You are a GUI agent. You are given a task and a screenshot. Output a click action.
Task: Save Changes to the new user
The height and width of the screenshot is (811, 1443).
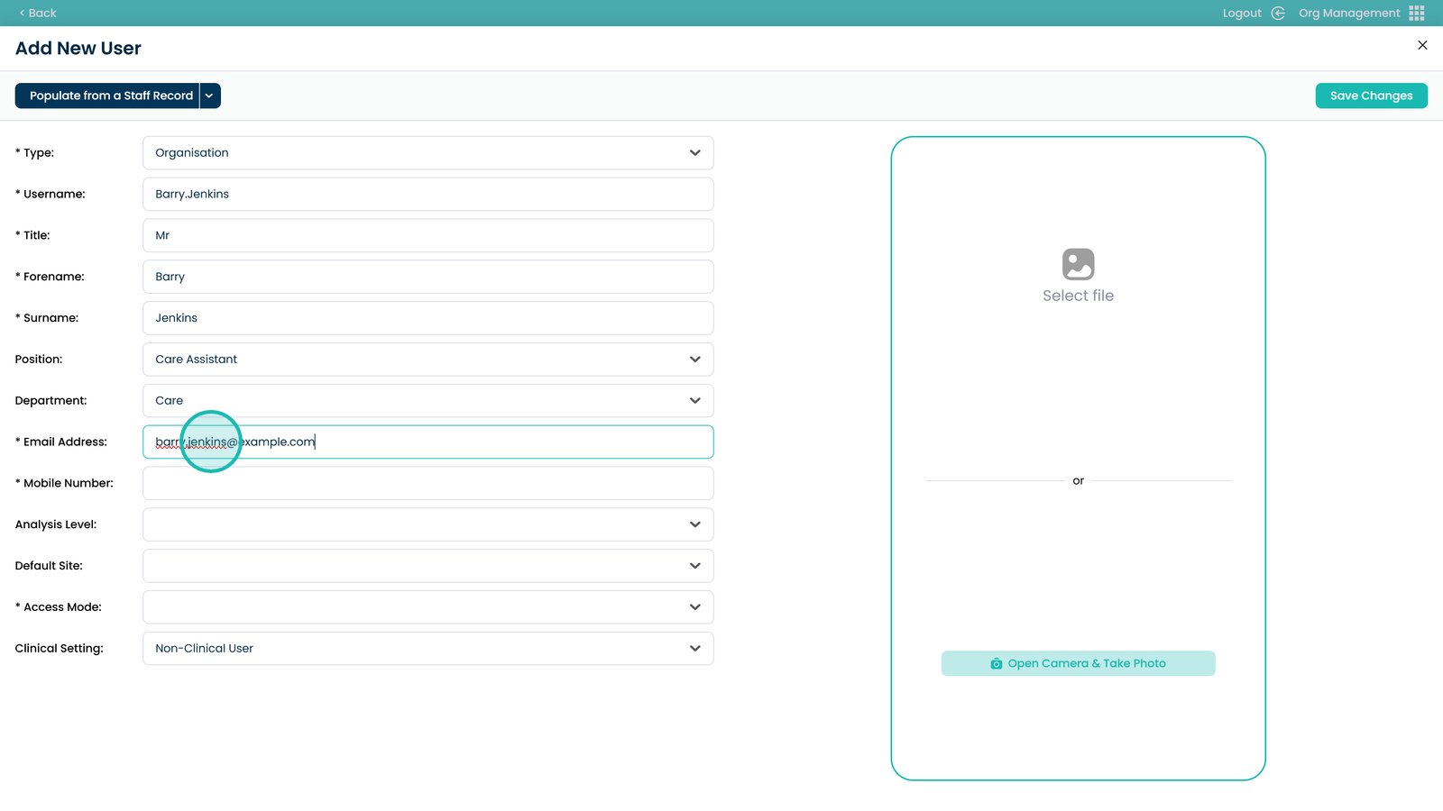1371,96
